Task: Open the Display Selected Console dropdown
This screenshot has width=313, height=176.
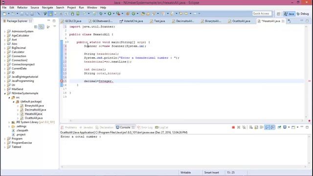Action: [x=289, y=127]
